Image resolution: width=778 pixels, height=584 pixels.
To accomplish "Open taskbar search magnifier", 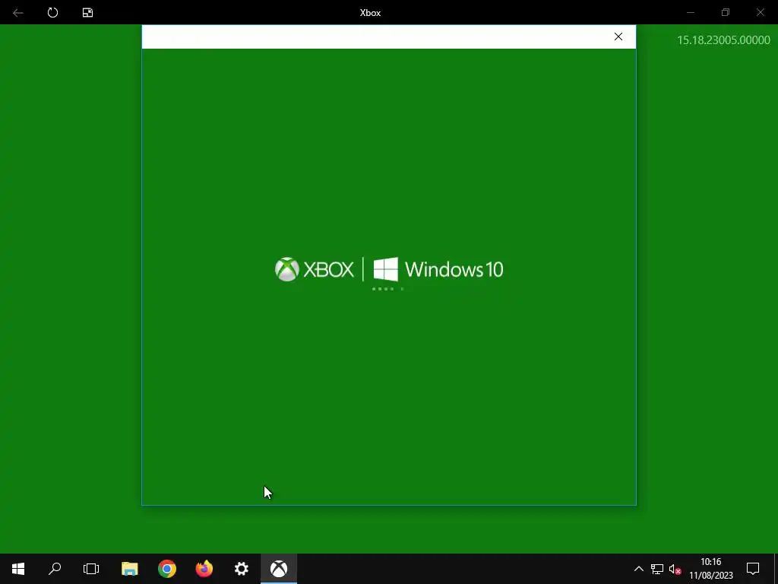I will tap(55, 569).
